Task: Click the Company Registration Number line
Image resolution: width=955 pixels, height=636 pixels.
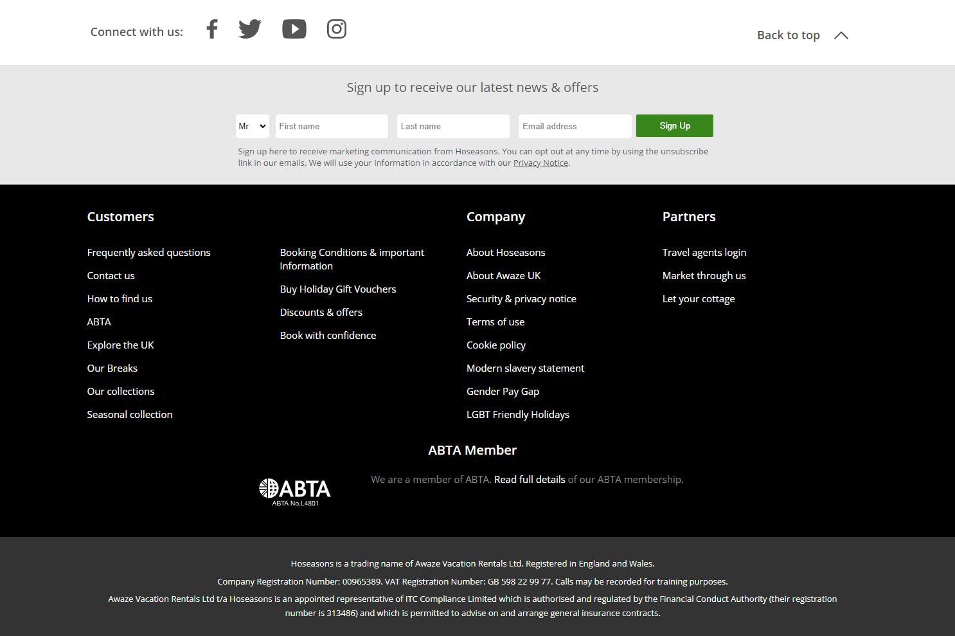Action: (x=472, y=582)
